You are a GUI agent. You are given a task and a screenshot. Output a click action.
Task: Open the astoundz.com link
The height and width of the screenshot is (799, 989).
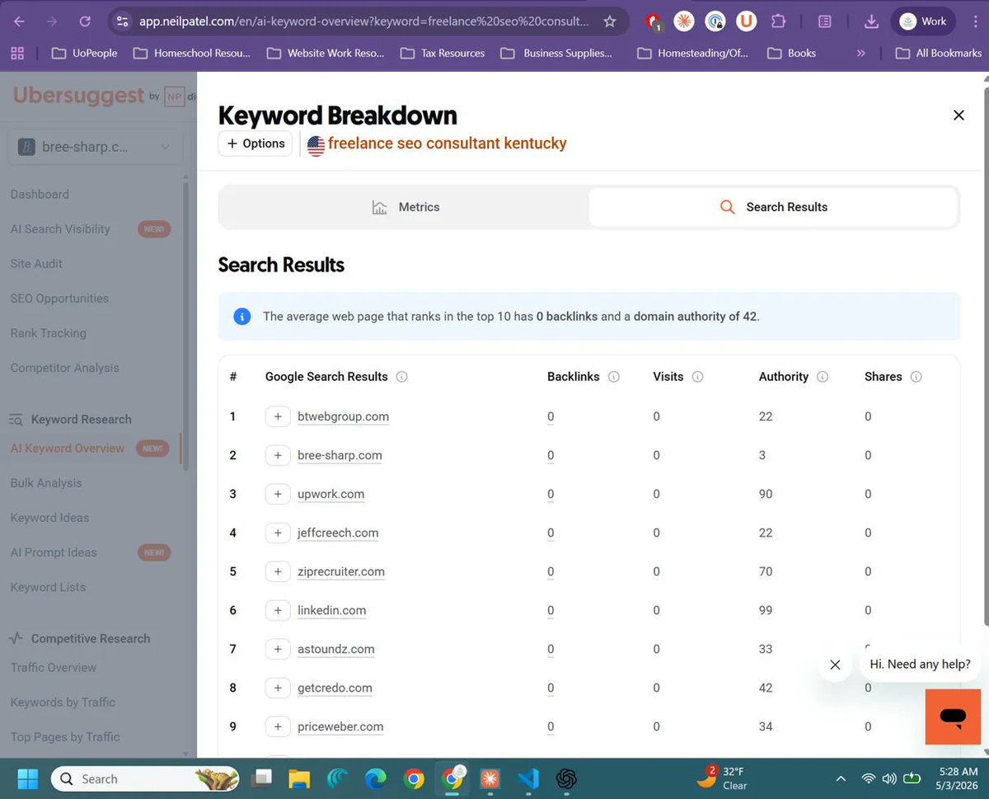tap(336, 649)
